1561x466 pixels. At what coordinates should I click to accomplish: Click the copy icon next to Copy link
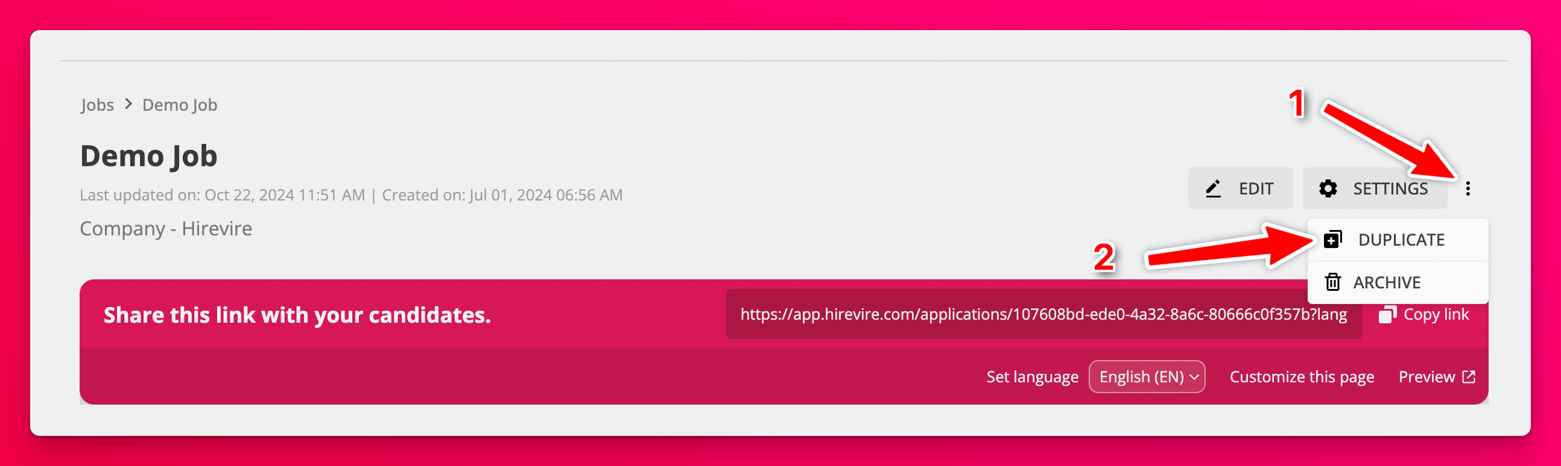pyautogui.click(x=1387, y=315)
